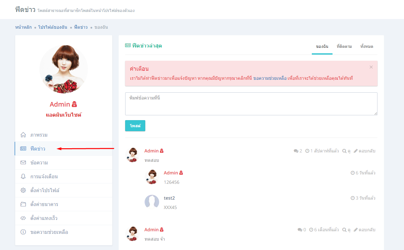Click the envelope icon beside ข้อความ

pos(23,162)
